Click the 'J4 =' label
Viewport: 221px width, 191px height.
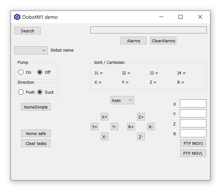181,73
